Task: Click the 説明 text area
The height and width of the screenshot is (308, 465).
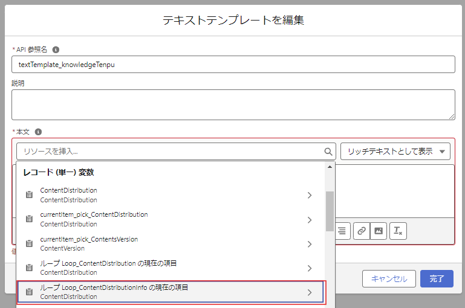Action: pos(233,105)
